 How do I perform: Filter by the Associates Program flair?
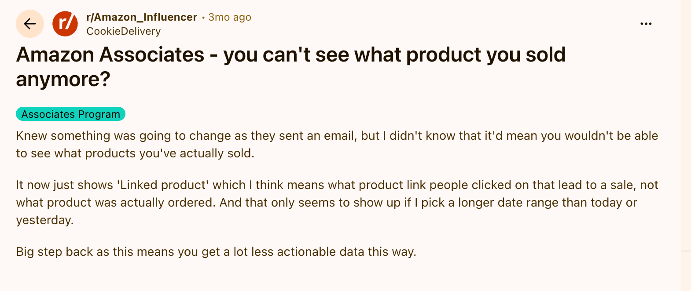[71, 114]
